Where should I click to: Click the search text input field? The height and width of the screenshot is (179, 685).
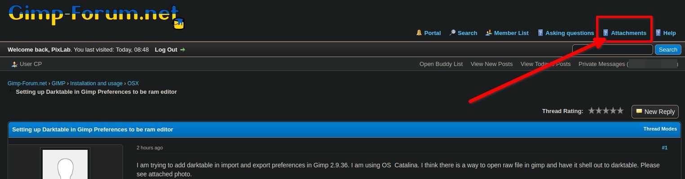click(x=612, y=50)
